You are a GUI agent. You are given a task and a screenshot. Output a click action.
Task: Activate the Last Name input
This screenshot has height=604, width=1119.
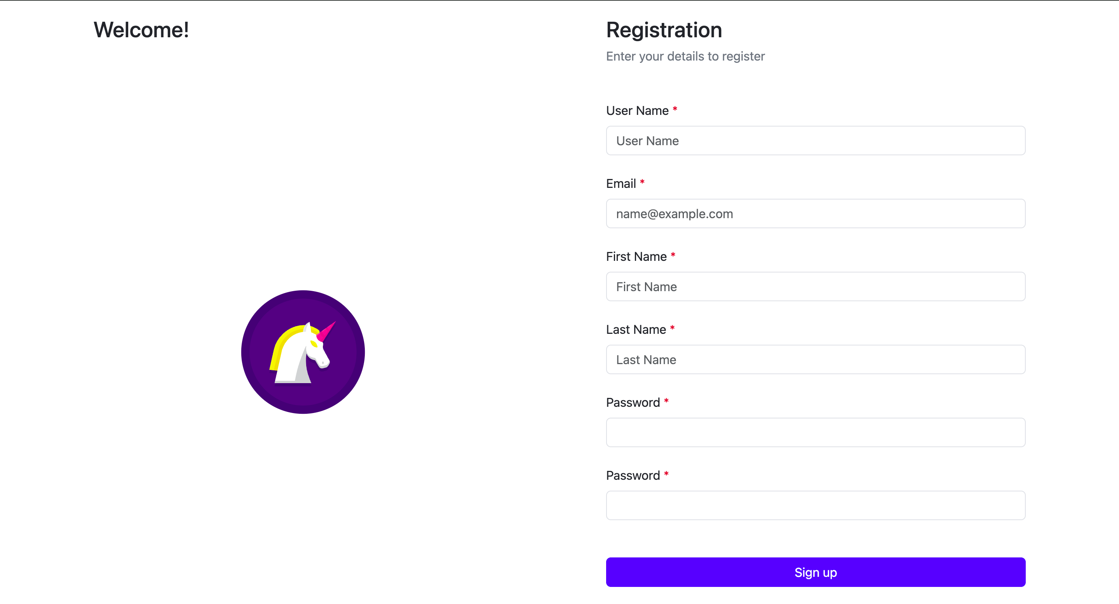[816, 359]
